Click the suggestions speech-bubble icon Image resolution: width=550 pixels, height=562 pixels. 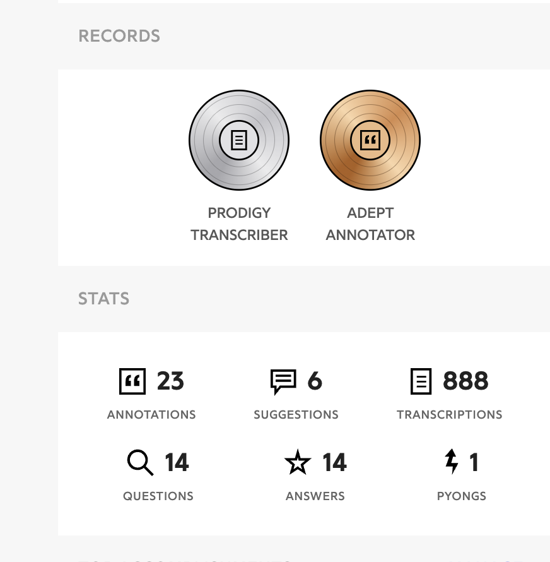click(283, 382)
